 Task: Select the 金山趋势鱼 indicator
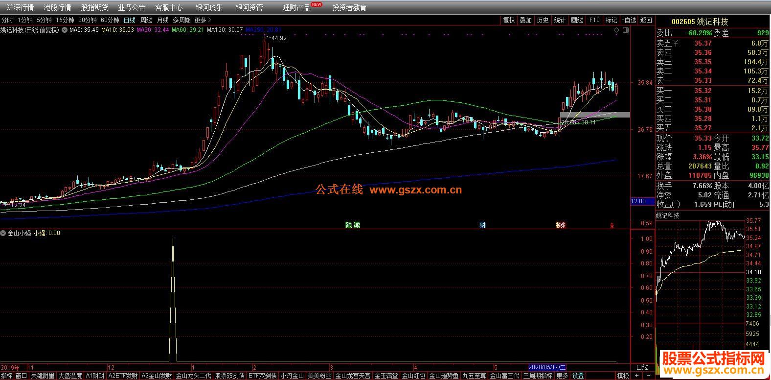pos(444,376)
